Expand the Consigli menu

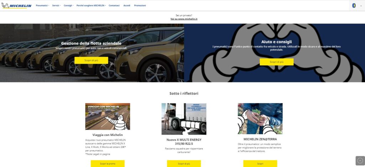[68, 6]
